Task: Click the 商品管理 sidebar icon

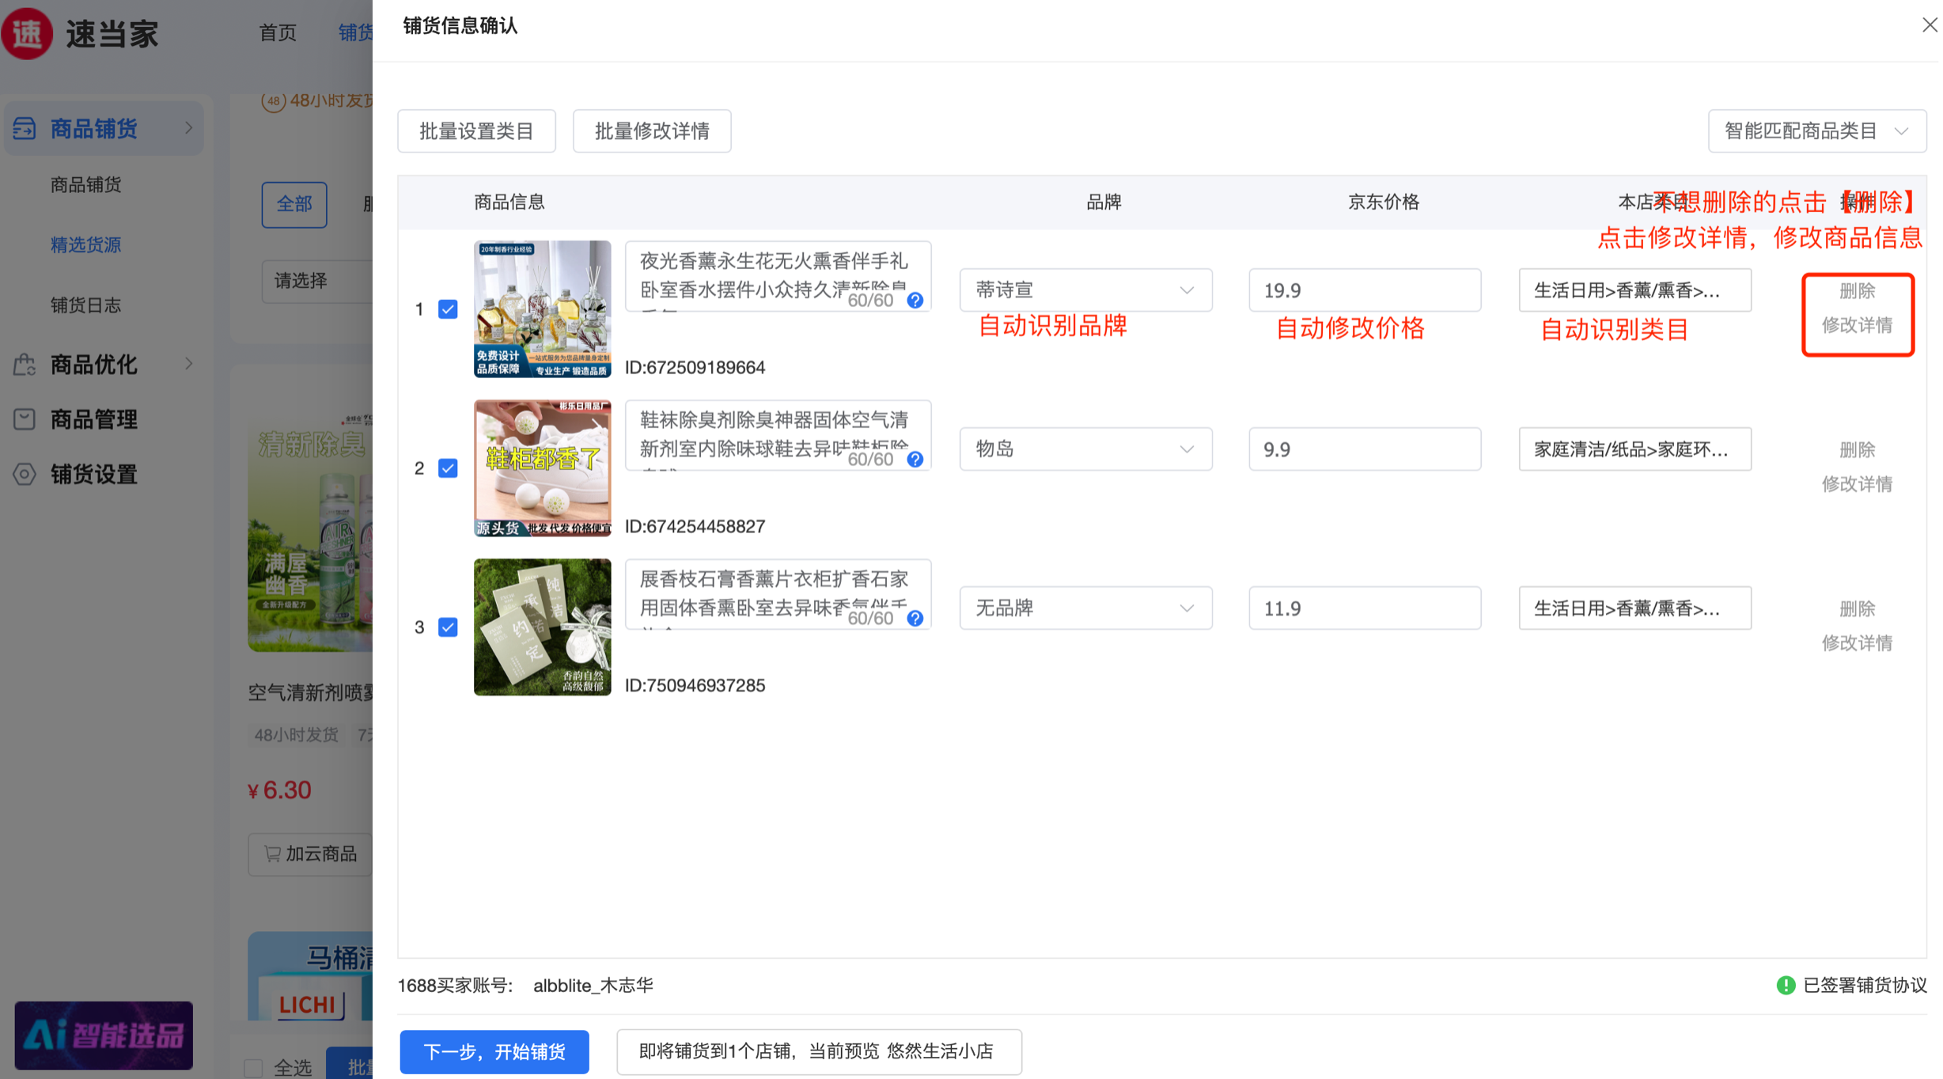Action: pos(25,419)
